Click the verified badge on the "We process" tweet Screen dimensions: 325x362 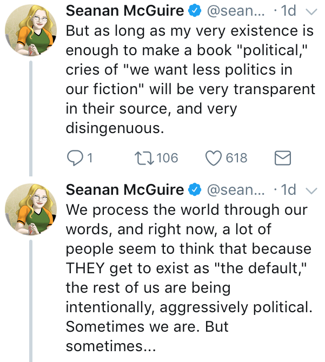tap(194, 190)
